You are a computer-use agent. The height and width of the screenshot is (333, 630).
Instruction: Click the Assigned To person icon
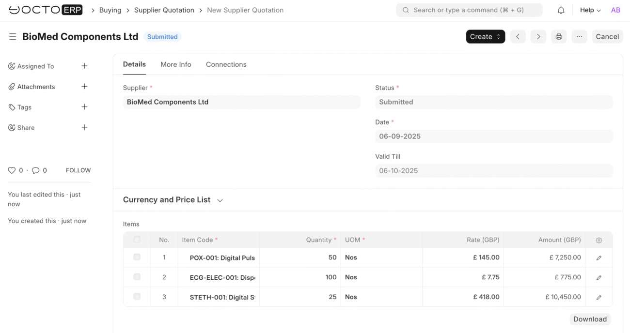(12, 66)
